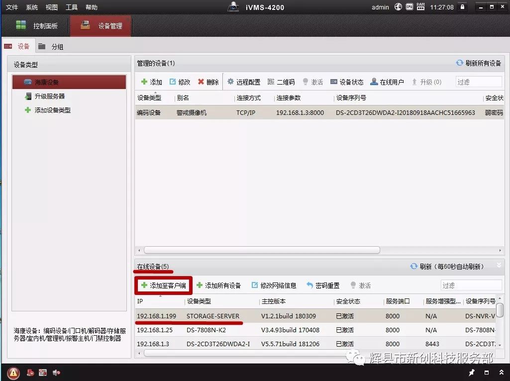Viewport: 510px width, 381px height.
Task: Click the pin icon in bottom bar
Action: click(x=472, y=373)
